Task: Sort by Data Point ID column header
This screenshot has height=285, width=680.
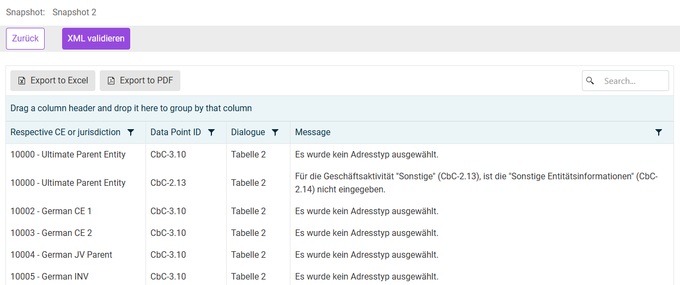Action: coord(175,132)
